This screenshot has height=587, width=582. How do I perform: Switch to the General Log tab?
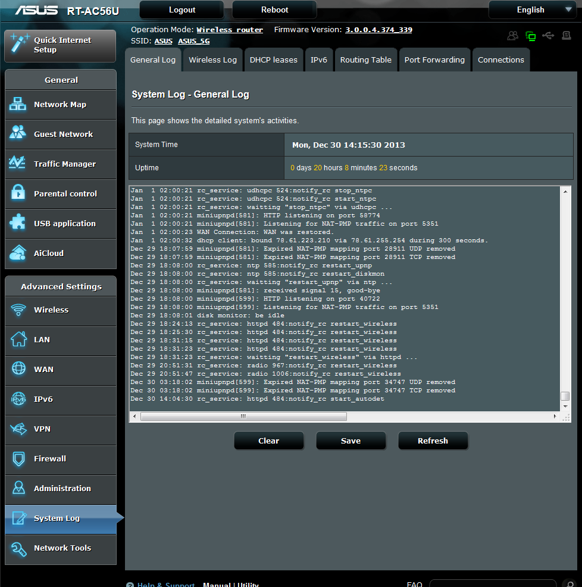pyautogui.click(x=153, y=60)
